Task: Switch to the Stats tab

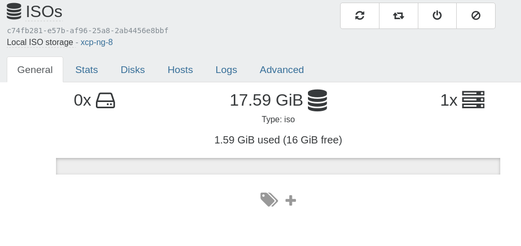Action: pyautogui.click(x=87, y=70)
